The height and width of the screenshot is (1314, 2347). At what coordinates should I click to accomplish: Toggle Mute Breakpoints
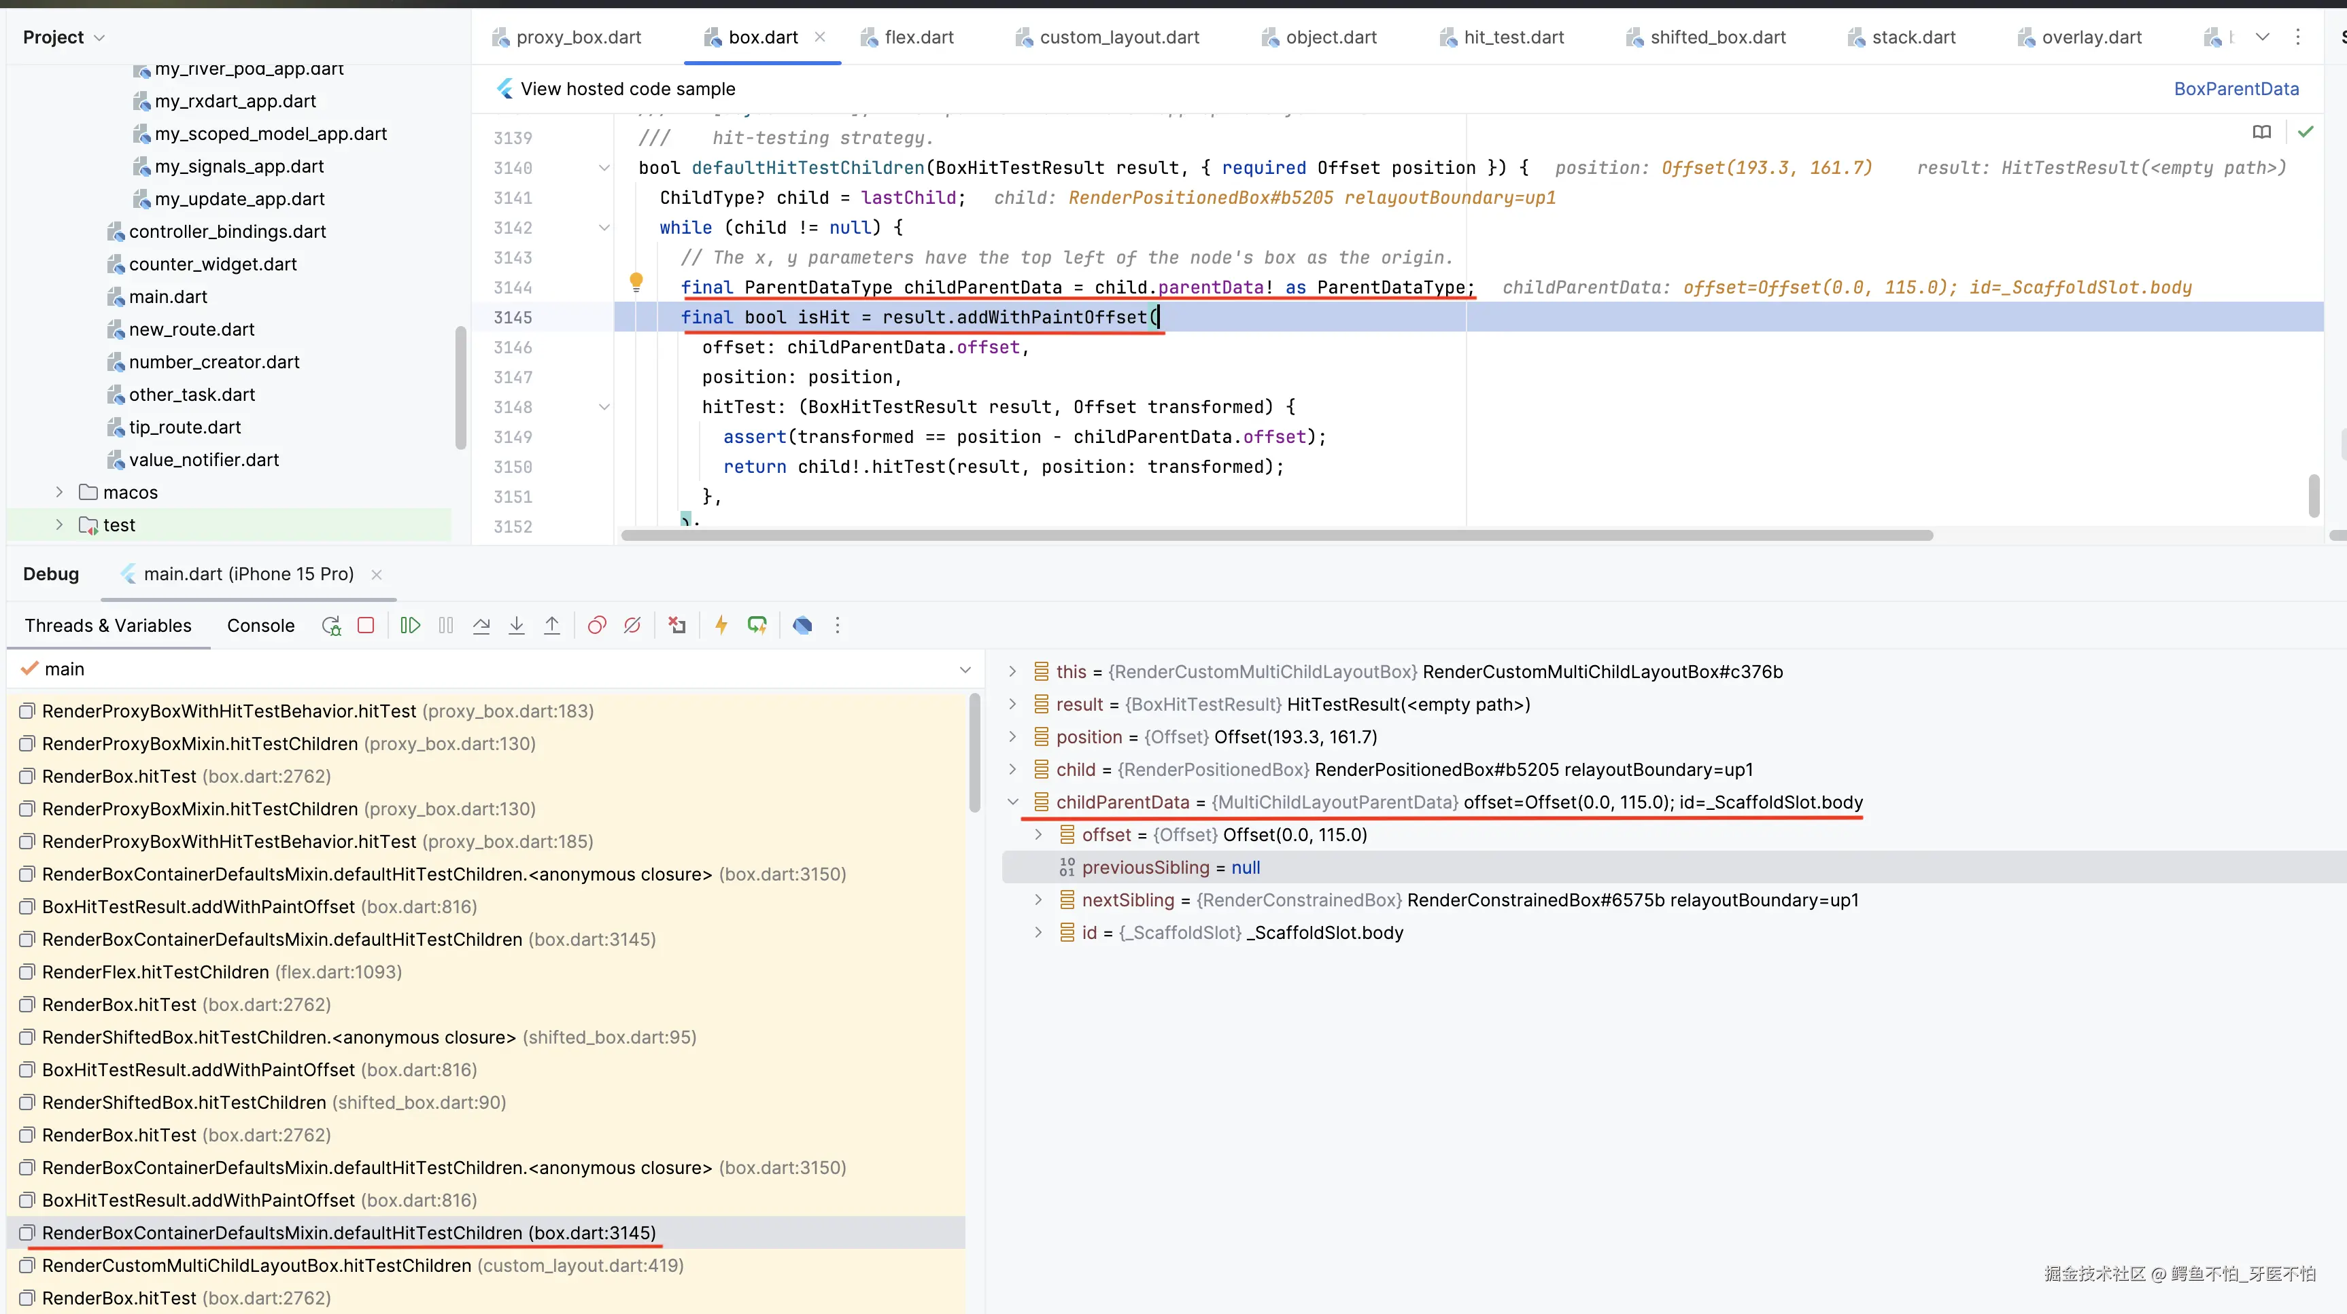pyautogui.click(x=632, y=626)
